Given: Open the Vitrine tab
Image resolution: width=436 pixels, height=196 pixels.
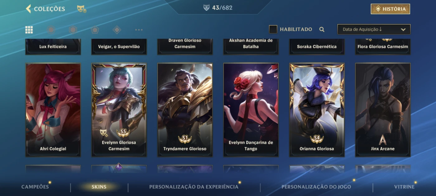Looking at the screenshot, I should (x=404, y=187).
